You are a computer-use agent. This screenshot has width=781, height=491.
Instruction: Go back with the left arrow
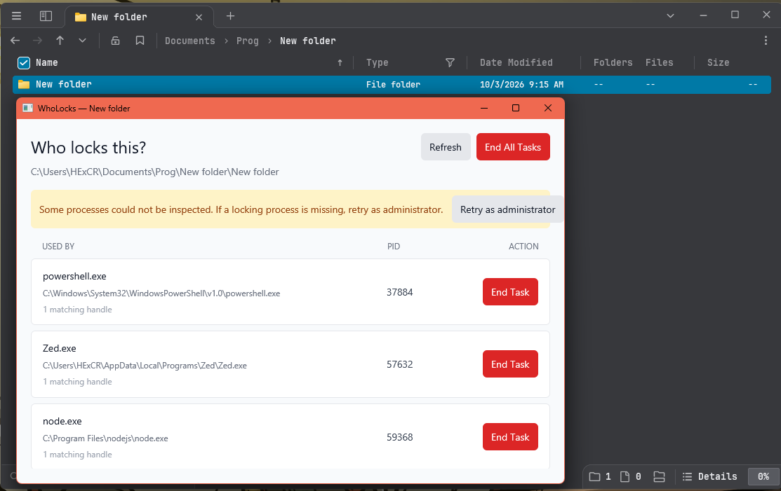pyautogui.click(x=15, y=41)
